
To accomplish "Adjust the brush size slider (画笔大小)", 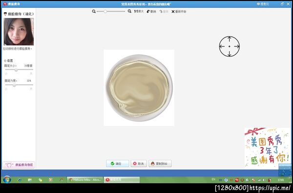I will pos(19,70).
